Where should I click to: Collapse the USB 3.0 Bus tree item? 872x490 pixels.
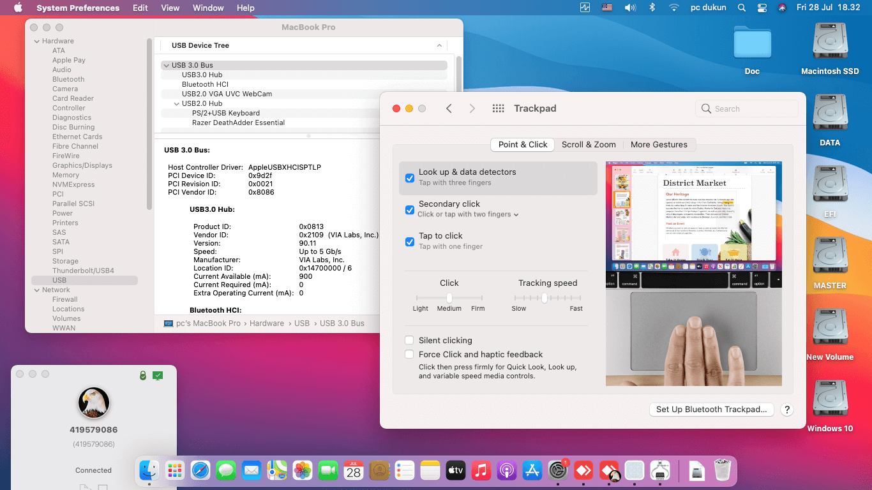click(166, 65)
